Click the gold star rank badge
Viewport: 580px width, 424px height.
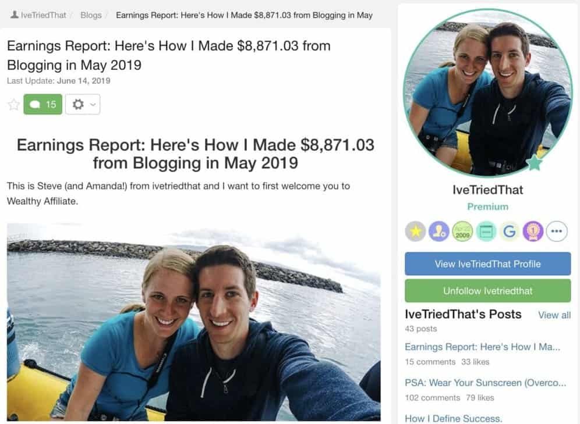click(415, 231)
